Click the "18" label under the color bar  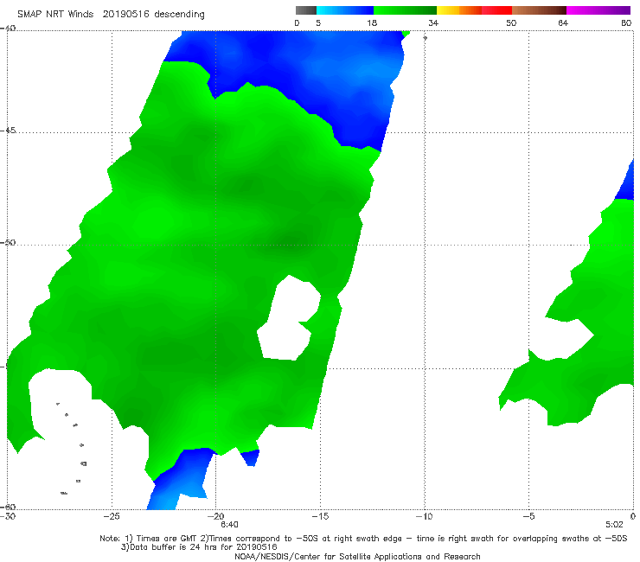(372, 22)
